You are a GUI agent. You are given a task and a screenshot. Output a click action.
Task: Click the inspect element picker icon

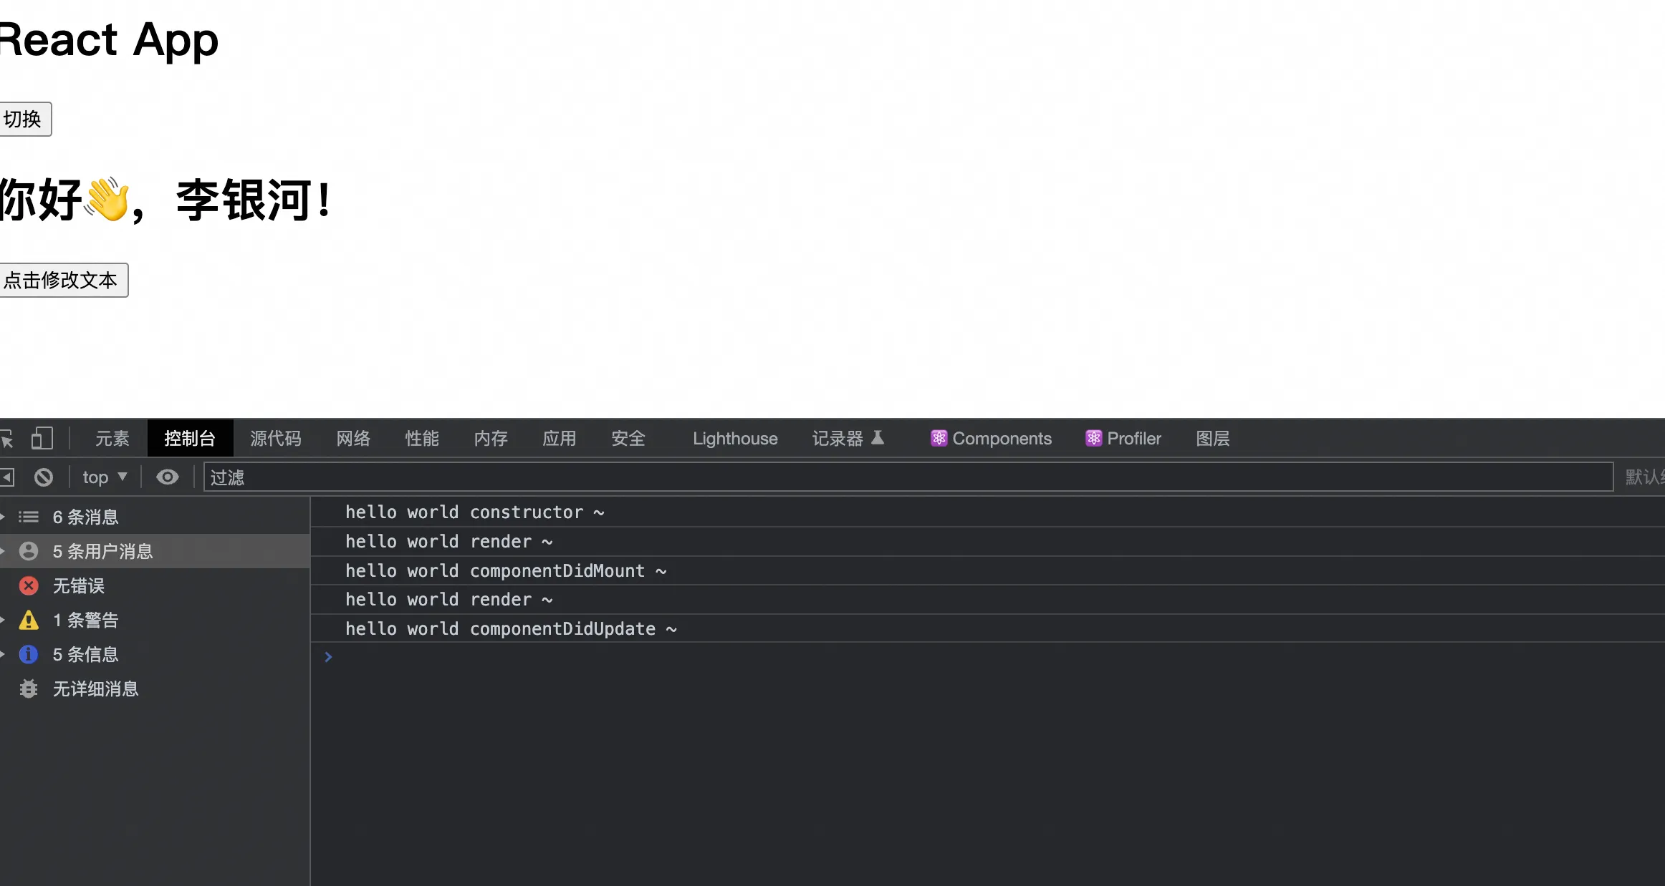7,439
